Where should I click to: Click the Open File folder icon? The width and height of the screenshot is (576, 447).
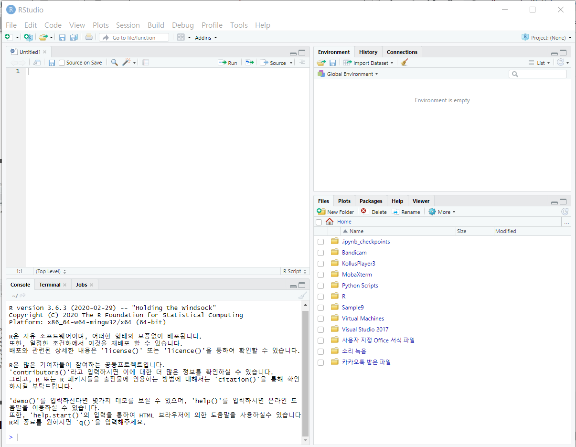coord(43,37)
